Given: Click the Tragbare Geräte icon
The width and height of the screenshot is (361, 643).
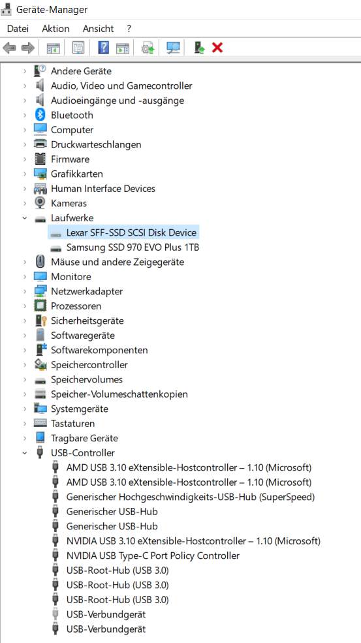Looking at the screenshot, I should (40, 438).
